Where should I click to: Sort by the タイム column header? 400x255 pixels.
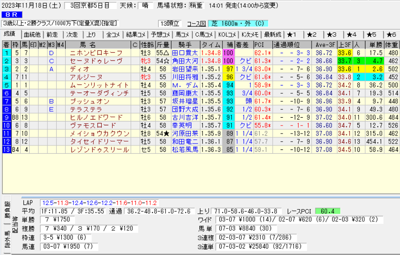click(211, 45)
